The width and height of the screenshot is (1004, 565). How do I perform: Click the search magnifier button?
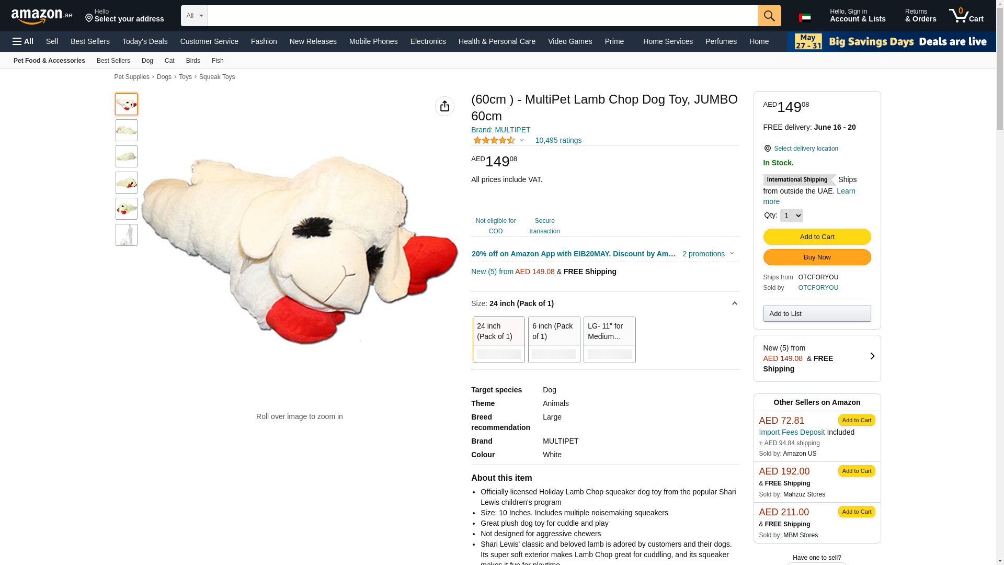pyautogui.click(x=769, y=16)
